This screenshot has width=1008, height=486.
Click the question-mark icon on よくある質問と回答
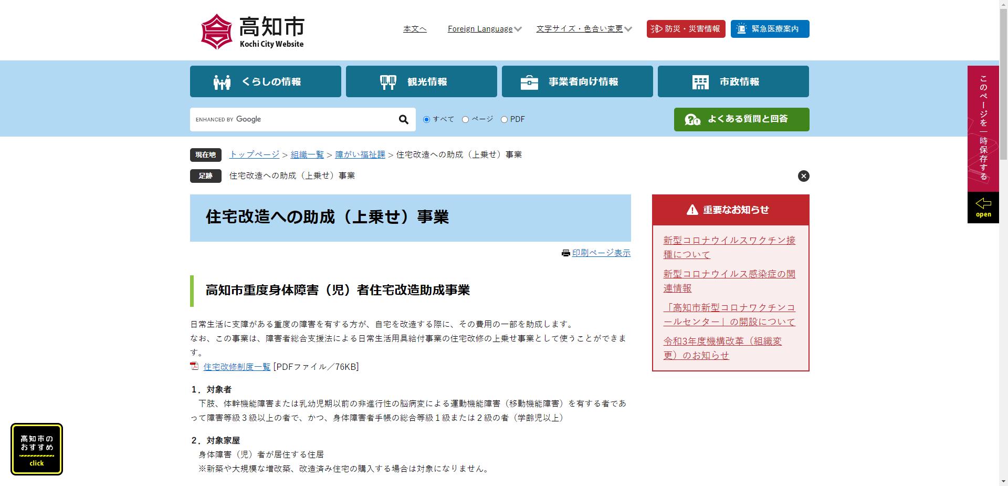coord(692,119)
